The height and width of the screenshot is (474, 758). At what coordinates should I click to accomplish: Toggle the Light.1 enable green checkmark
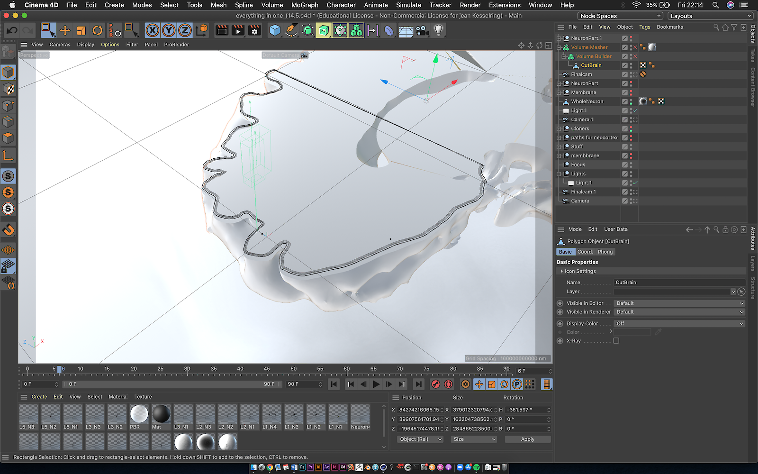(x=635, y=110)
